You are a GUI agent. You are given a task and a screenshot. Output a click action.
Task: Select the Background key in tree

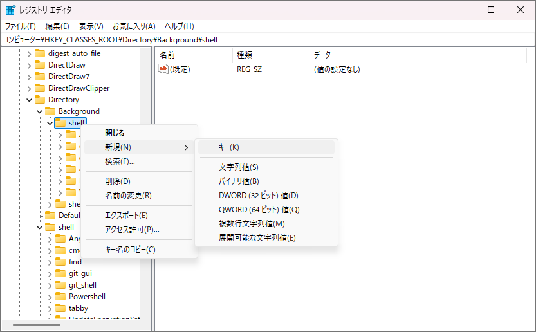79,111
